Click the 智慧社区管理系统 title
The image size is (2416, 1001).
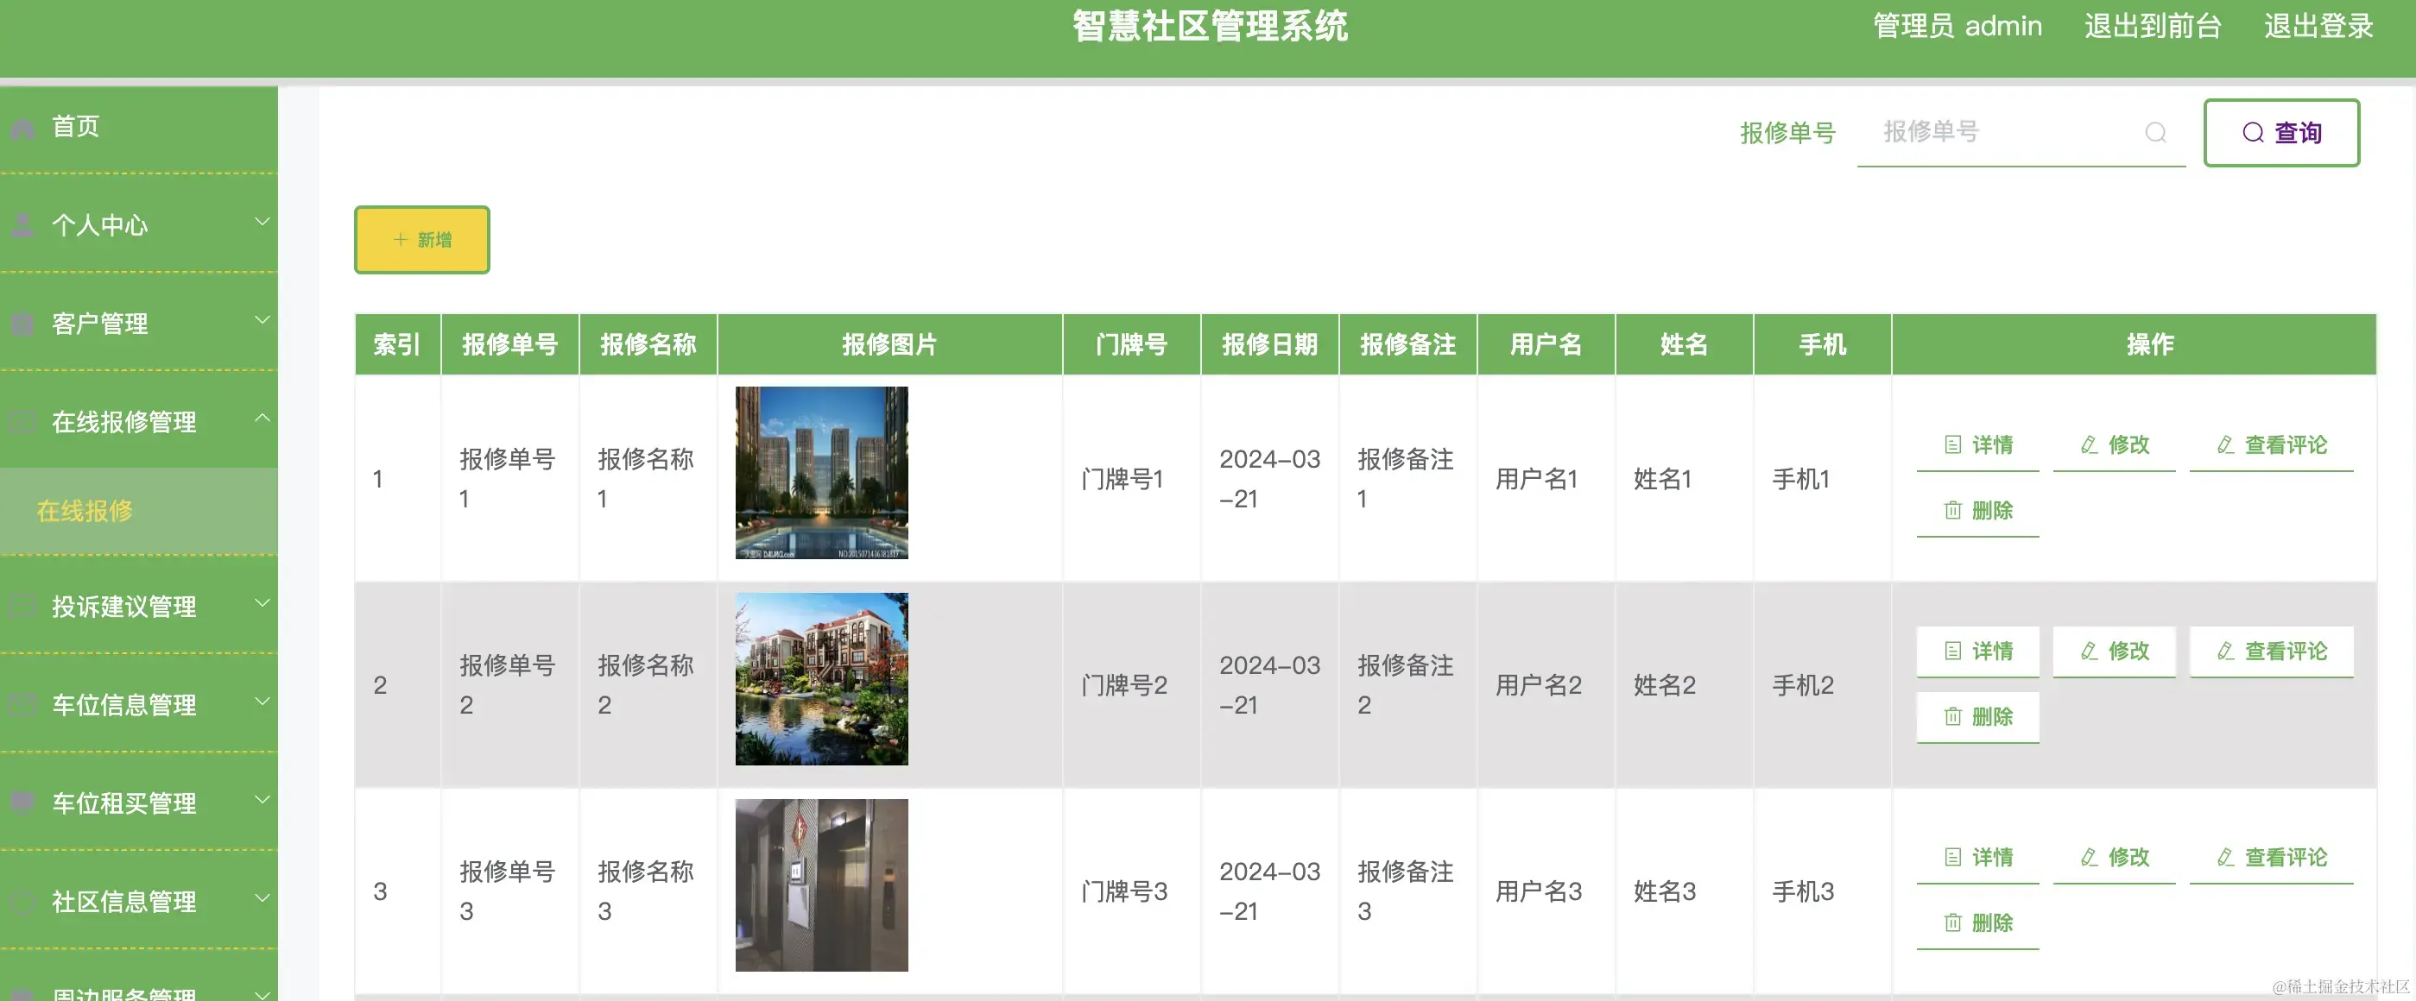[1210, 26]
